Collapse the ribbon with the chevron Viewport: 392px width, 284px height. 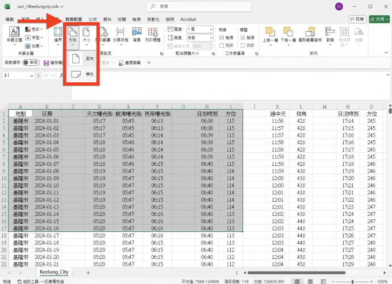click(x=386, y=52)
